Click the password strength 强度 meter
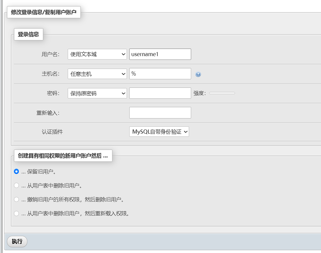Screen dimensions: 321x253 [x=222, y=93]
